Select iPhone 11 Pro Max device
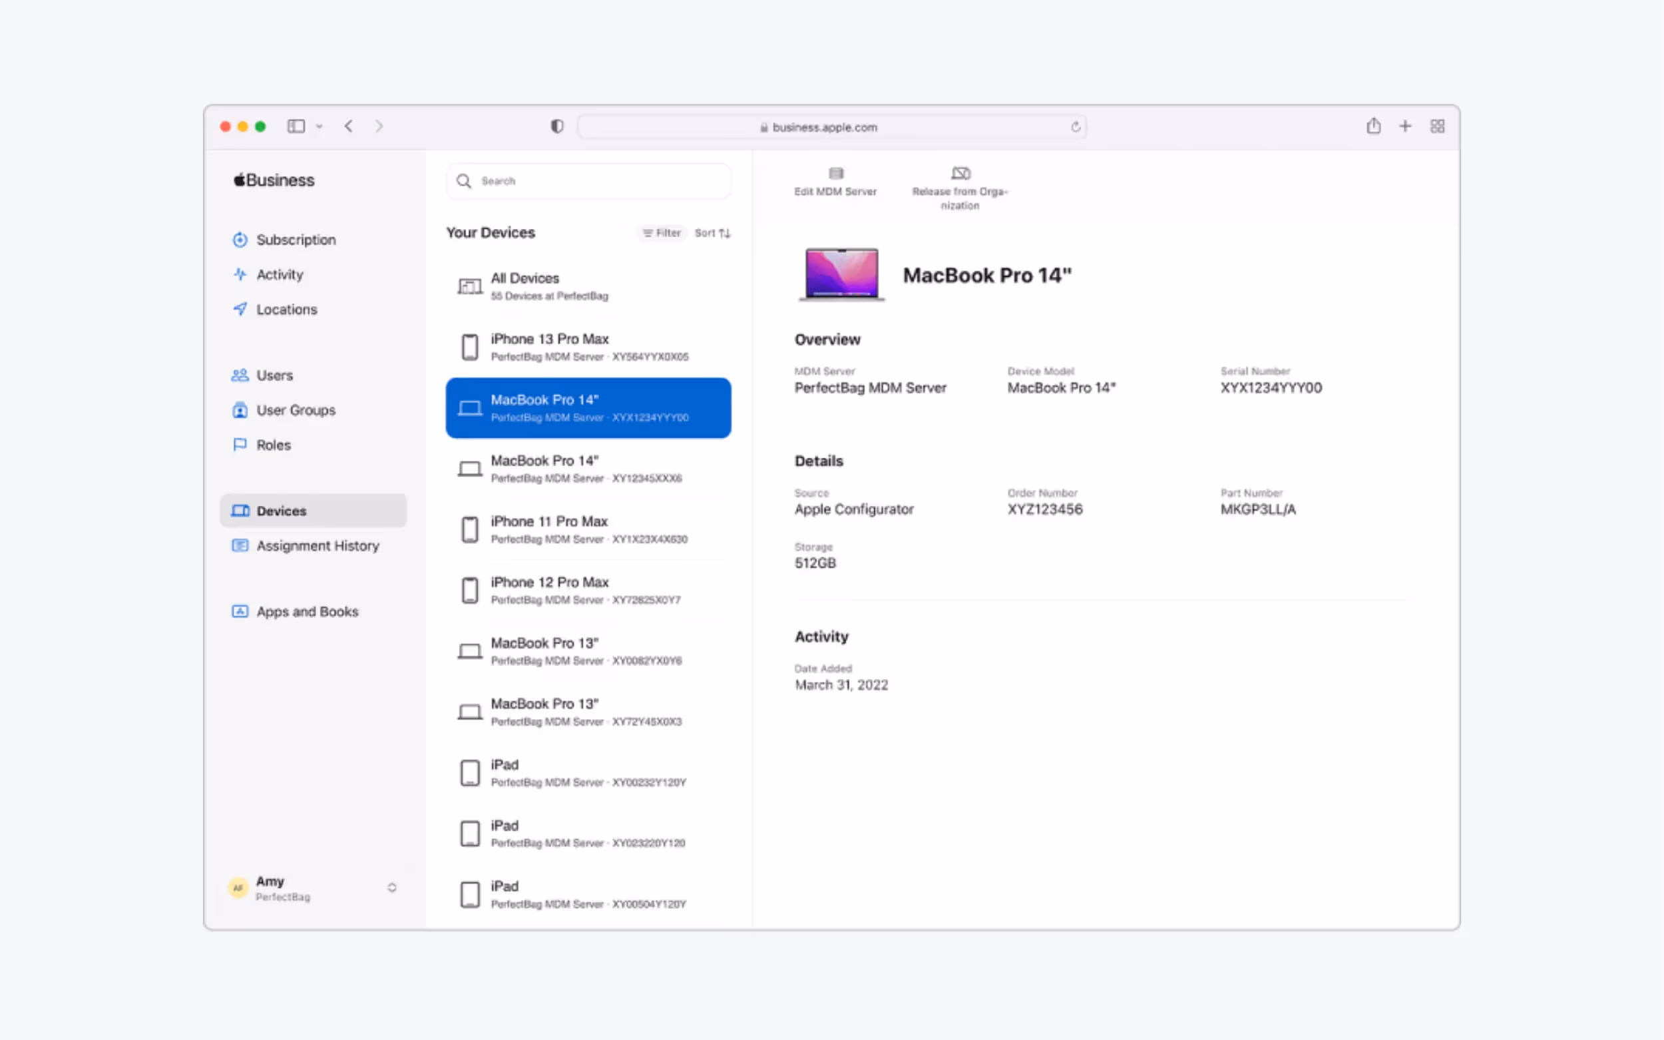 [588, 529]
